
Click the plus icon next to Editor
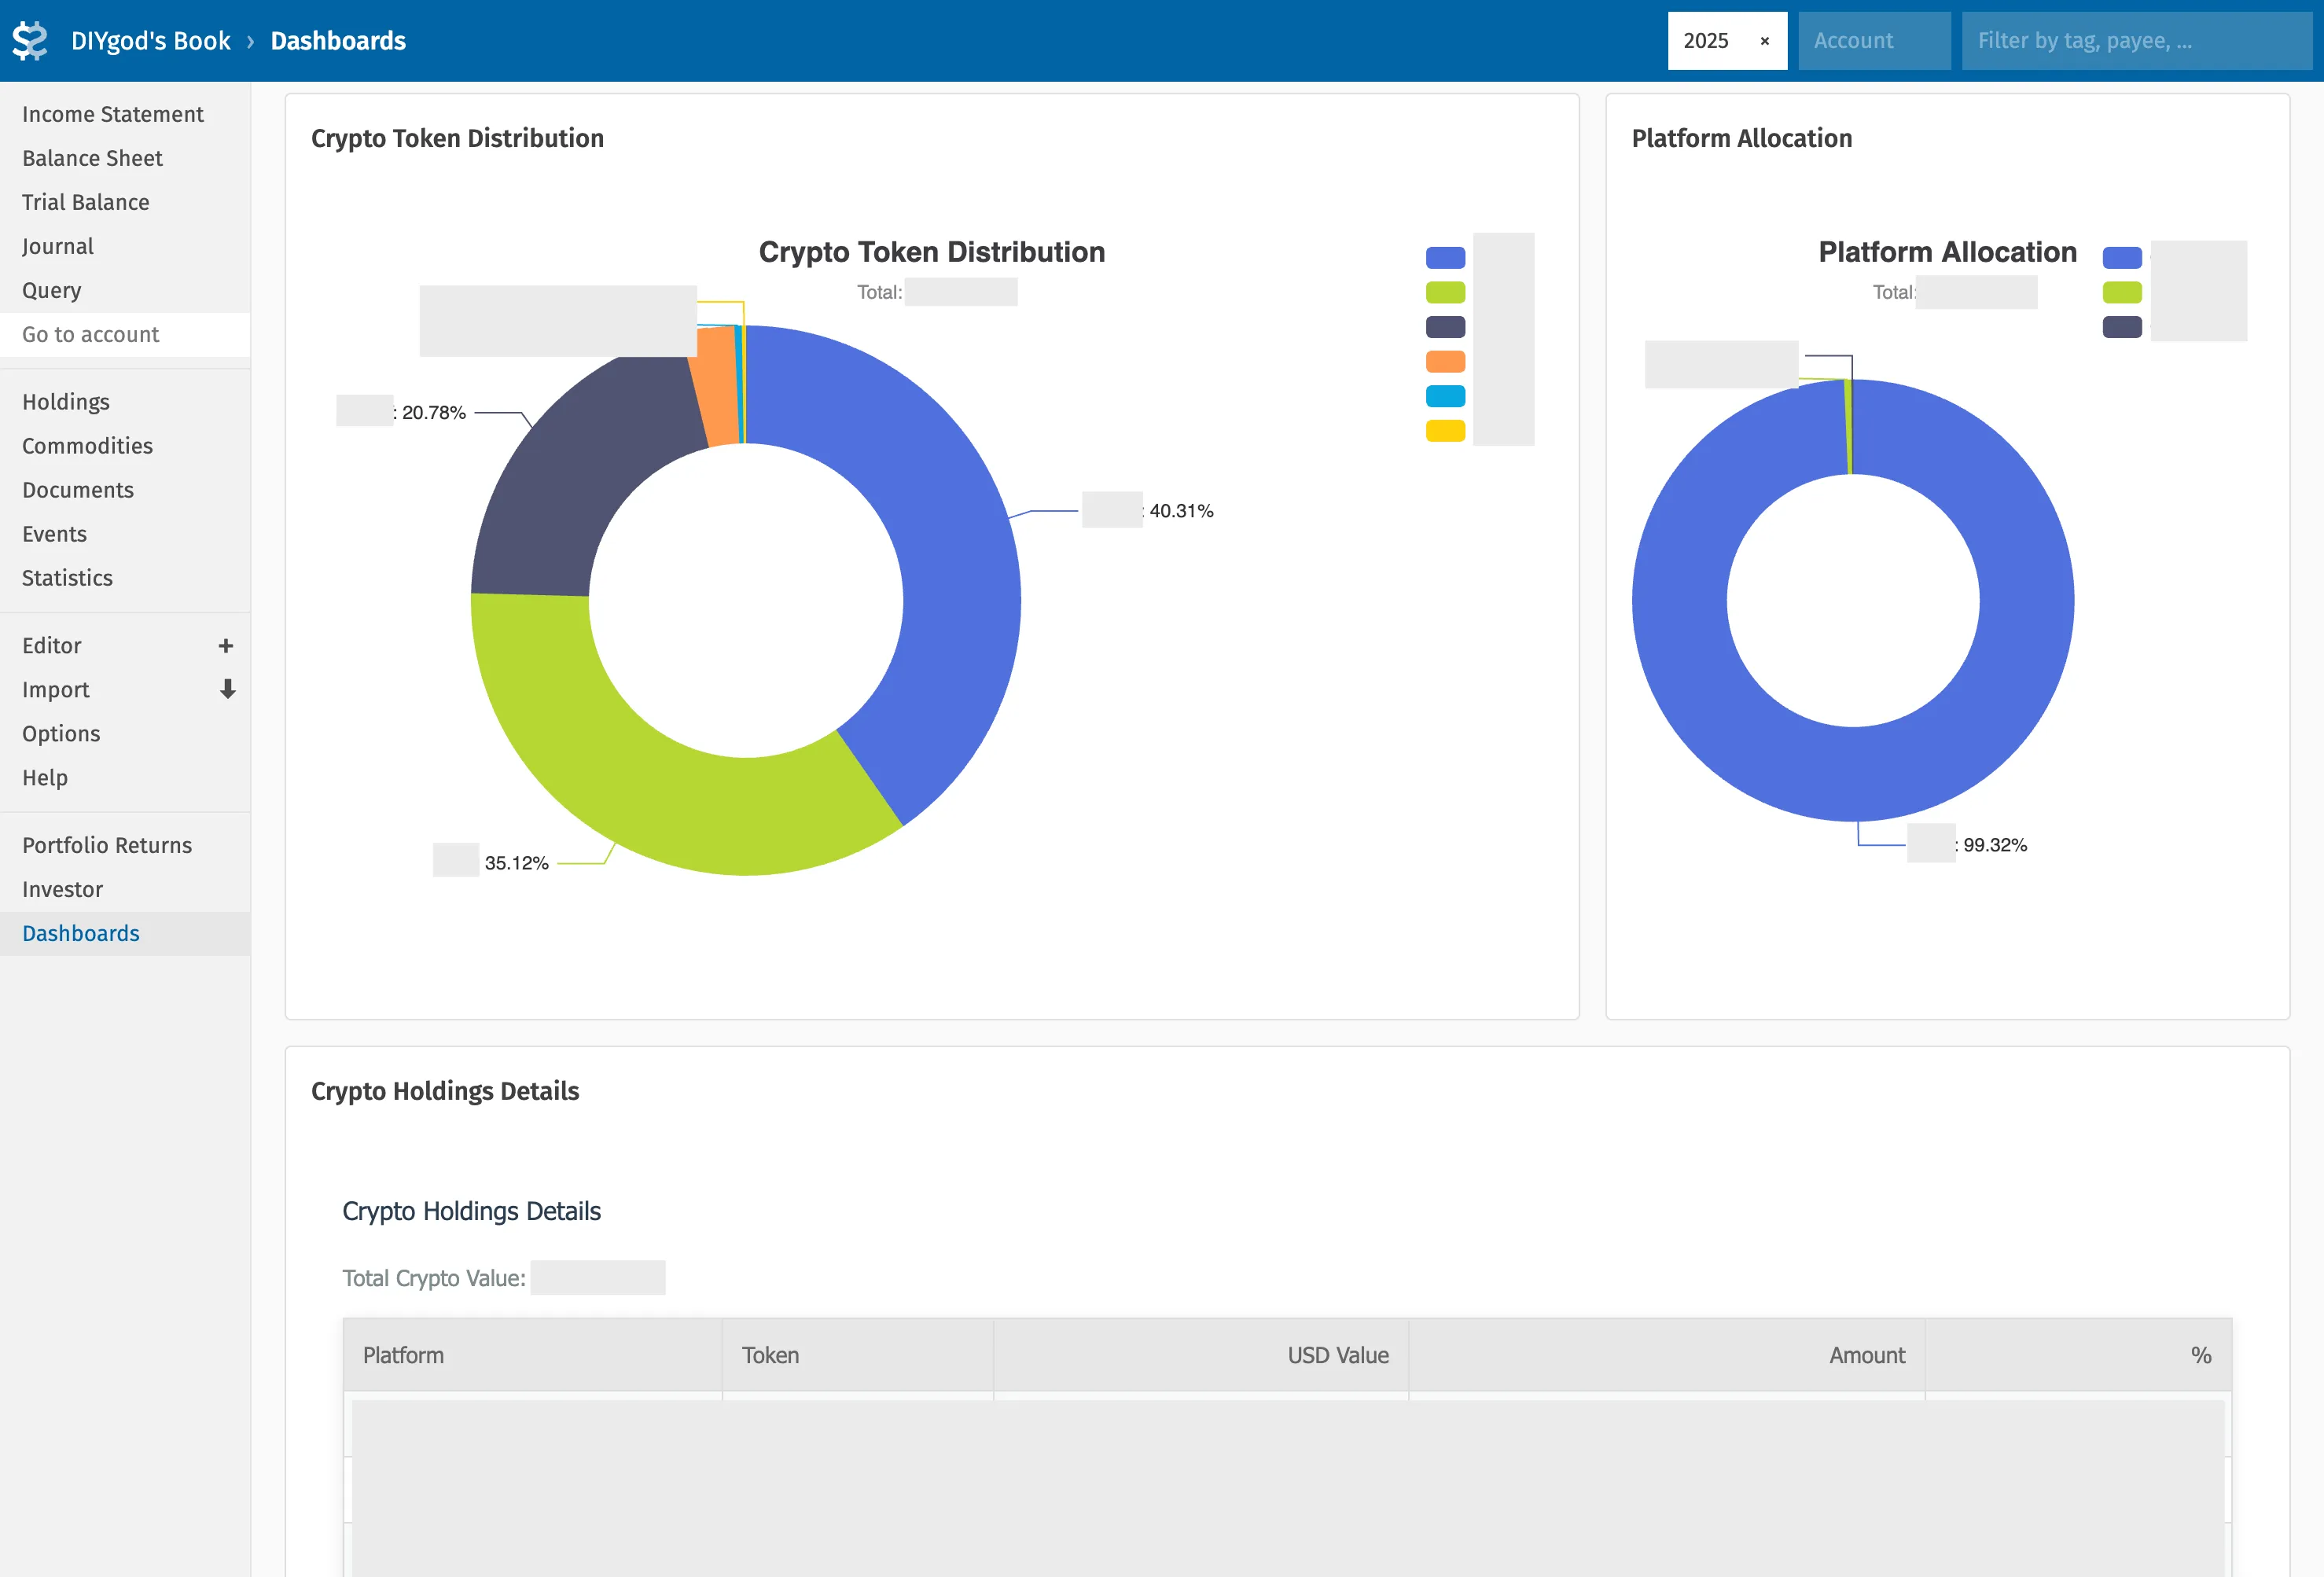[226, 646]
